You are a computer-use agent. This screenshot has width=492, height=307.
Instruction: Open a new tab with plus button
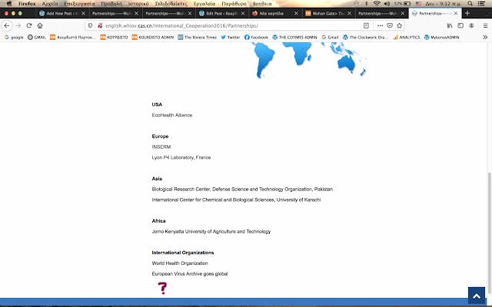(467, 13)
